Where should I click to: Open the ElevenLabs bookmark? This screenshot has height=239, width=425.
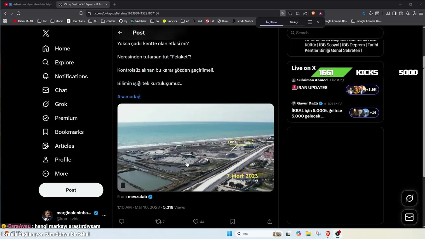(76, 21)
